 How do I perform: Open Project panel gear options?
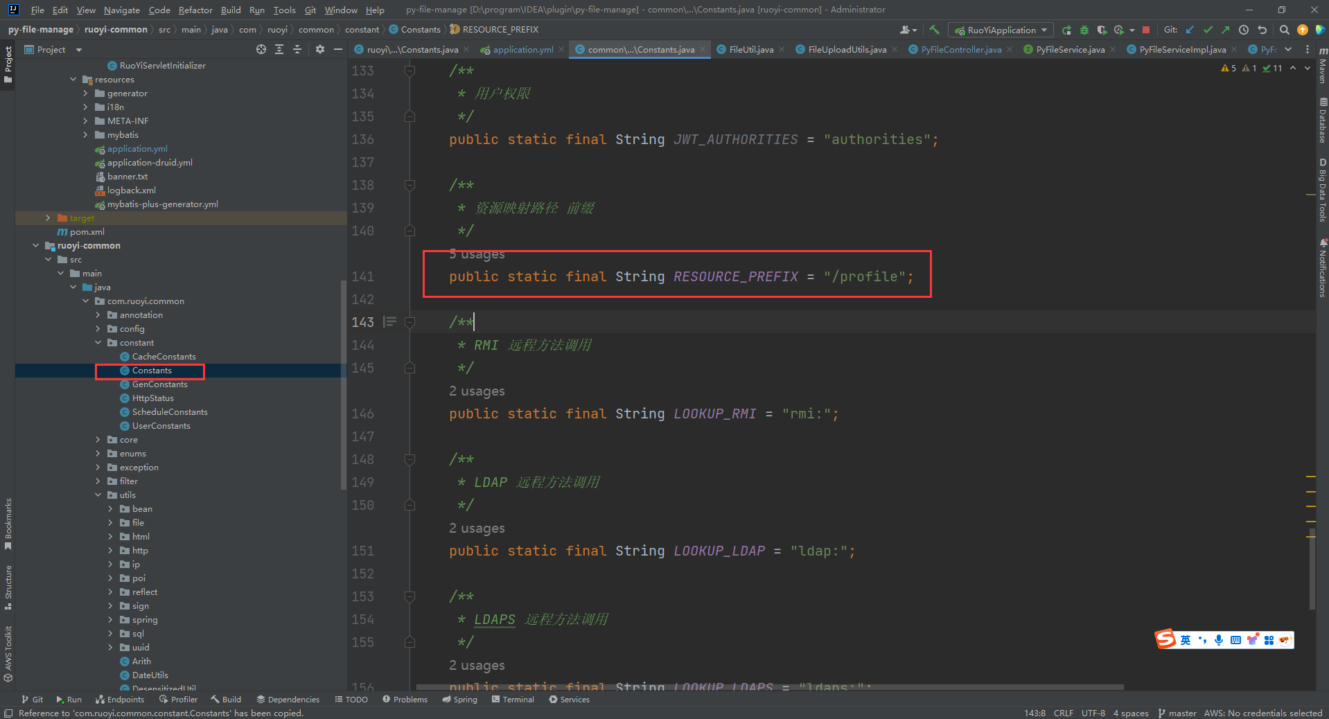(319, 49)
